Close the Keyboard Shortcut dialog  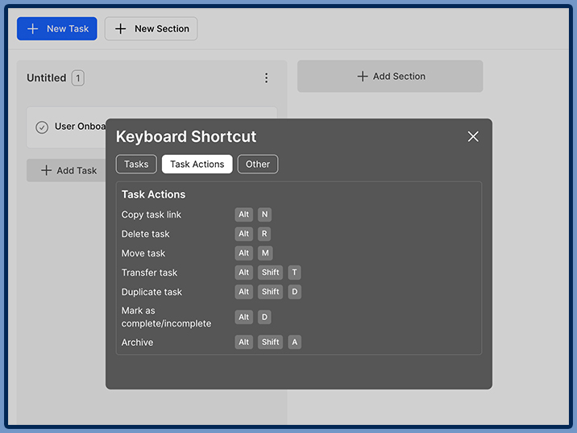[x=473, y=136]
